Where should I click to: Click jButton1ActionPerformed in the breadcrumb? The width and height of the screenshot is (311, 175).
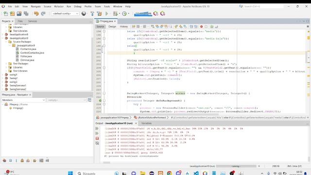point(152,118)
